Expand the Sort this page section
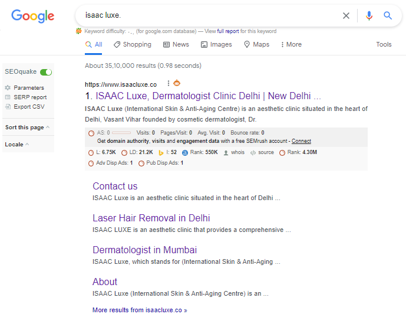Screen dimensions: 406x327 tap(27, 127)
